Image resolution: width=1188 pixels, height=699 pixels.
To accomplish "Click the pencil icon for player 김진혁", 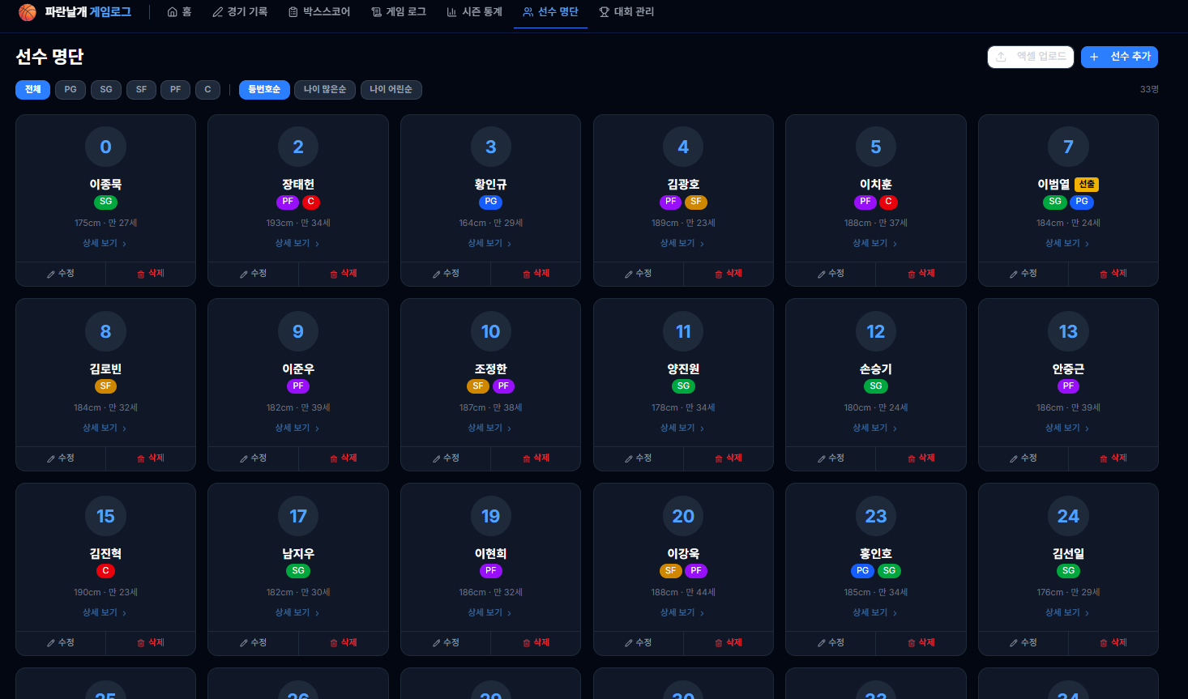I will point(51,643).
